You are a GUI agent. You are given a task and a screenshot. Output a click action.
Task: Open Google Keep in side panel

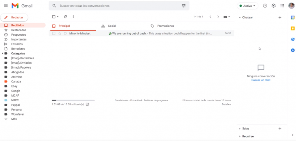pos(293,28)
